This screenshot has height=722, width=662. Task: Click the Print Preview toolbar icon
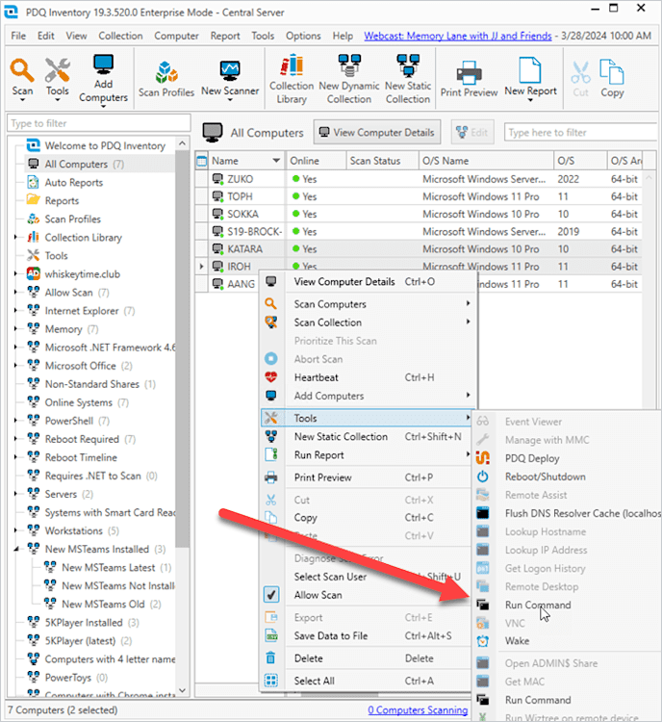[x=469, y=73]
